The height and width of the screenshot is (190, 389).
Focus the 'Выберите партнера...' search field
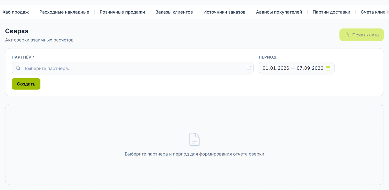coord(133,68)
